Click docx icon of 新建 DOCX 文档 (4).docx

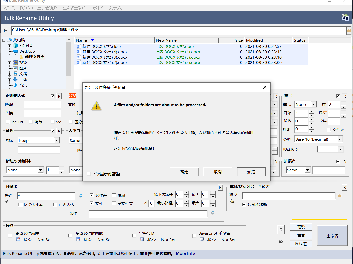(x=79, y=52)
